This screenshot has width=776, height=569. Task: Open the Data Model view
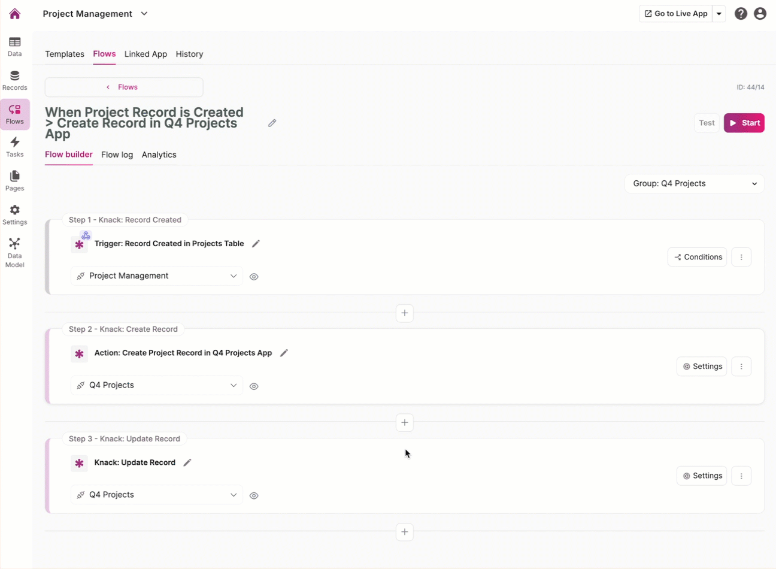click(15, 252)
